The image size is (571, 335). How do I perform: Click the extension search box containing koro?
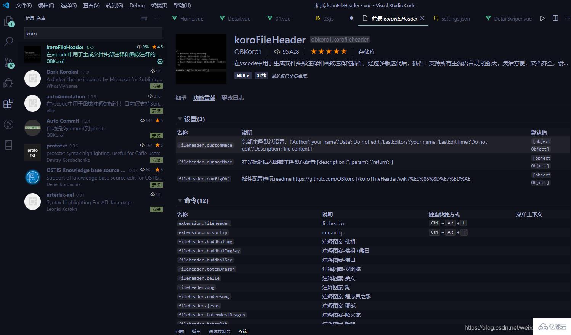[x=93, y=34]
